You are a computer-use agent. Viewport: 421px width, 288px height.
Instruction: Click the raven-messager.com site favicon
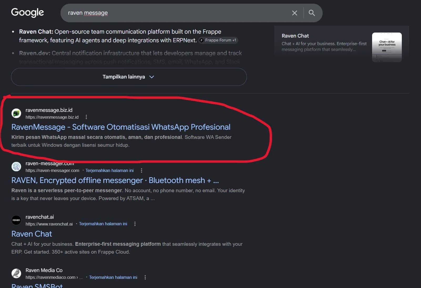(x=16, y=166)
